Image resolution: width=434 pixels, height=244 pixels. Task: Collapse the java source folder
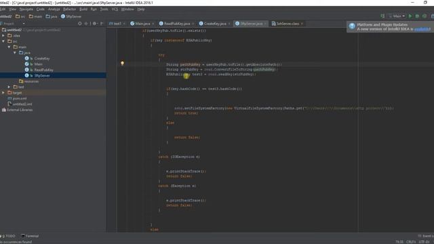[15, 53]
